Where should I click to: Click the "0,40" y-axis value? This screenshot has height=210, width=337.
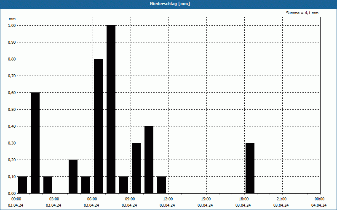tap(12, 126)
